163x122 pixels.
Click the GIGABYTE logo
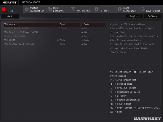click(x=10, y=2)
